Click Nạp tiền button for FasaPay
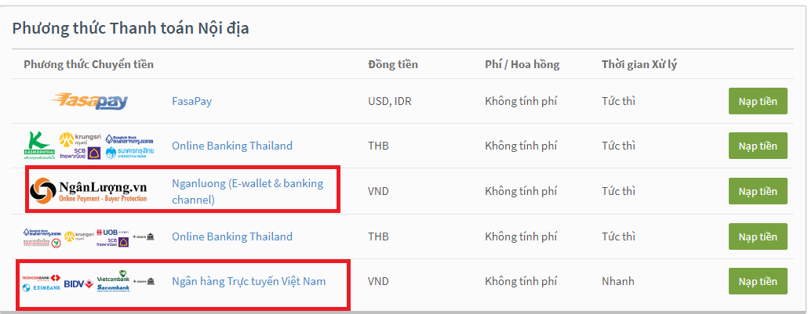 758,101
